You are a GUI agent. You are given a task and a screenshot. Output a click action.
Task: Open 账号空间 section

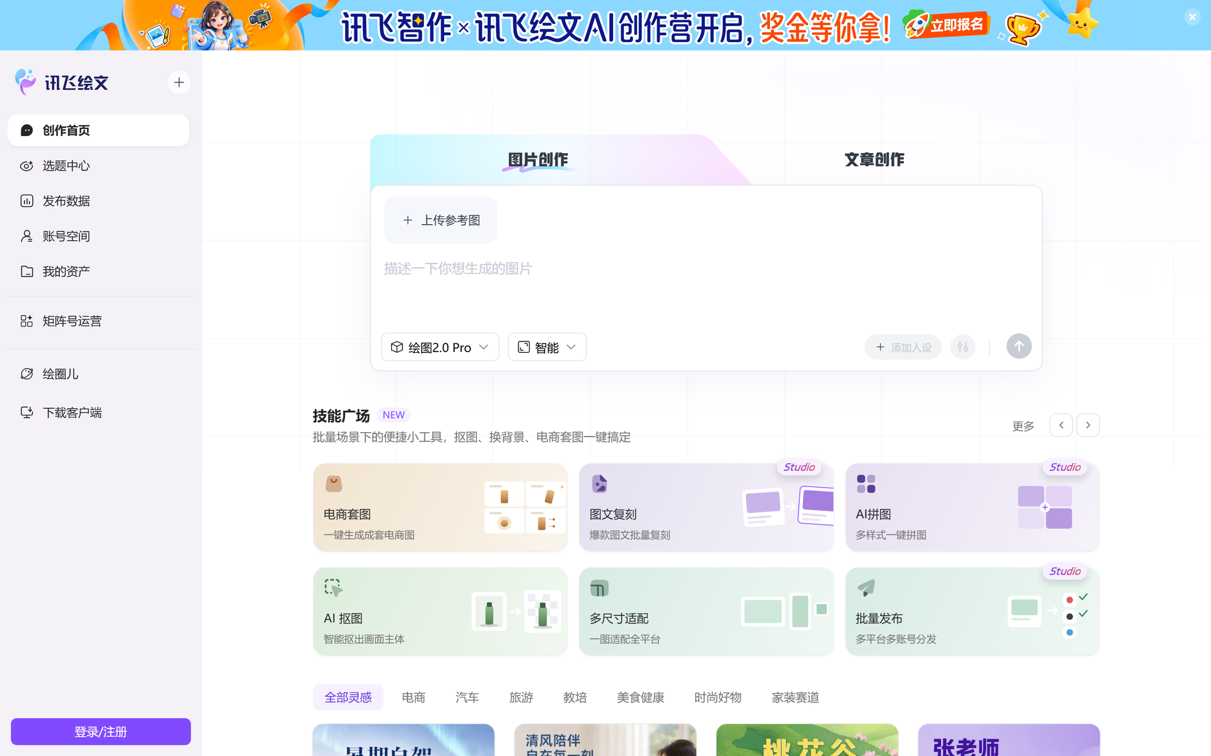pos(98,236)
